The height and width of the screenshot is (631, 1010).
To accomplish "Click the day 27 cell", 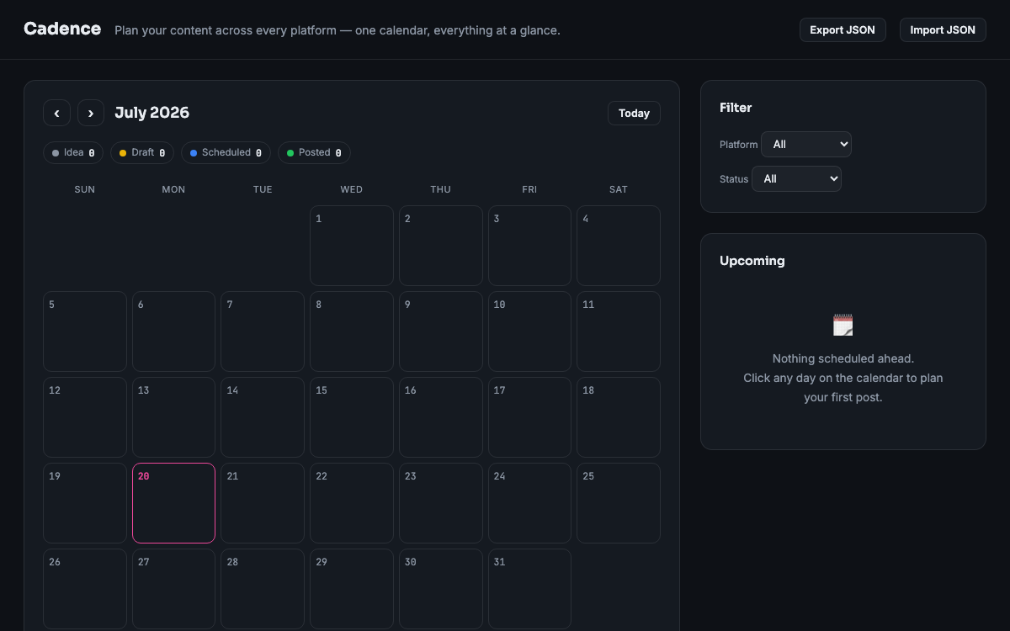I will click(x=173, y=589).
